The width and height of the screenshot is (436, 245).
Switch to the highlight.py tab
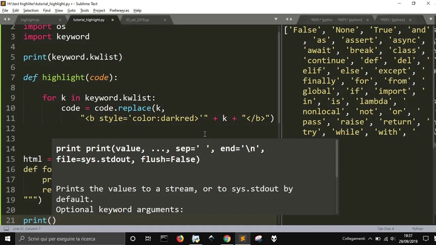(30, 20)
